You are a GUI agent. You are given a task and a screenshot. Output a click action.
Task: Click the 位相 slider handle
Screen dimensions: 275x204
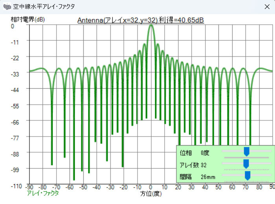246,151
